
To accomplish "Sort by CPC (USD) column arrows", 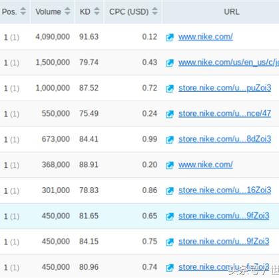I will tap(155, 11).
